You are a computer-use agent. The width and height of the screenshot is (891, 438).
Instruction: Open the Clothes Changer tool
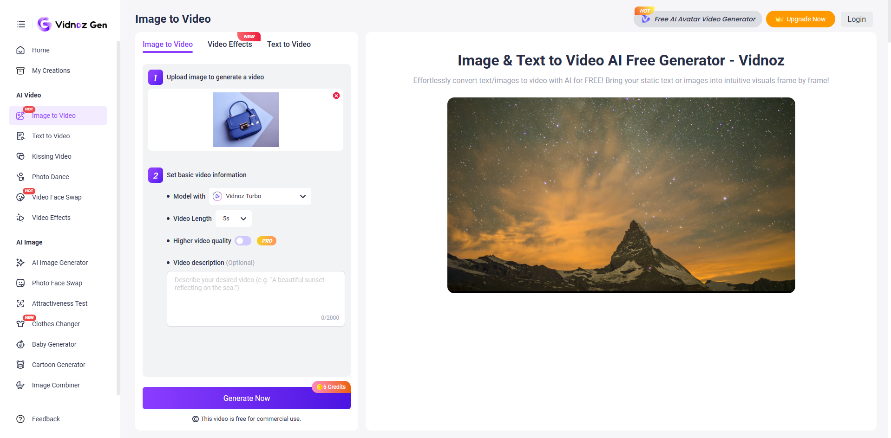55,324
